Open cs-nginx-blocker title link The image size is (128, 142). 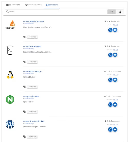pyautogui.click(x=31, y=96)
